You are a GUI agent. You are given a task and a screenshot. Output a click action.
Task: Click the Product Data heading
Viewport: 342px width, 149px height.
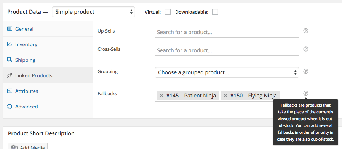27,12
